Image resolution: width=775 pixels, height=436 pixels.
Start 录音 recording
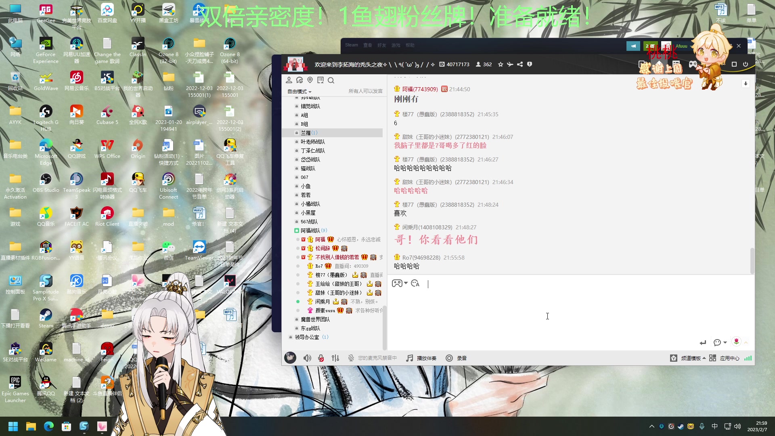click(456, 358)
